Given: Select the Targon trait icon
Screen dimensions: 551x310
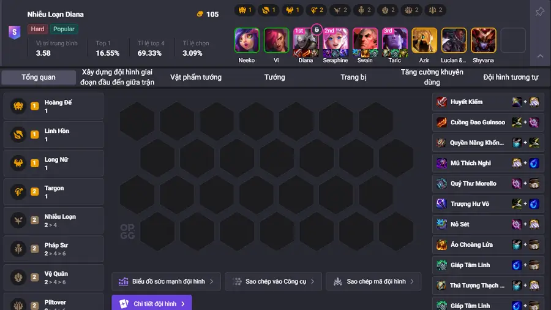Looking at the screenshot, I should pyautogui.click(x=18, y=192).
